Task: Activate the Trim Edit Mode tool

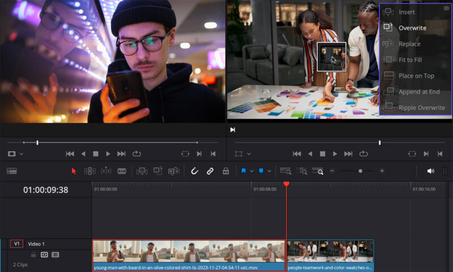Action: click(x=89, y=171)
